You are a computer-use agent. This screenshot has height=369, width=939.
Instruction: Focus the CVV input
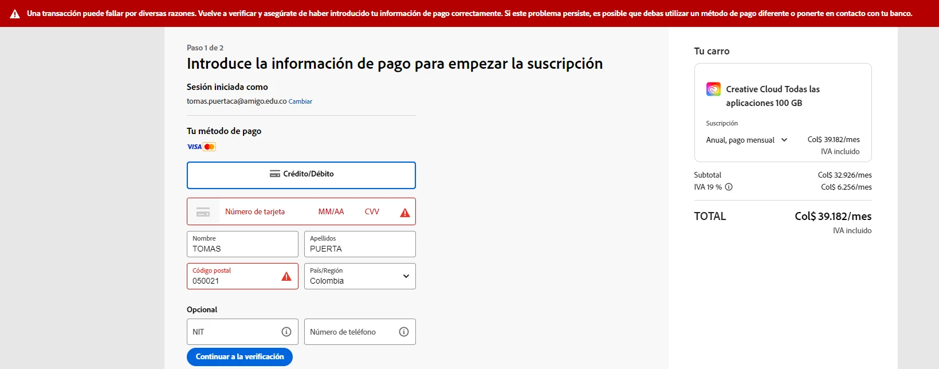372,211
